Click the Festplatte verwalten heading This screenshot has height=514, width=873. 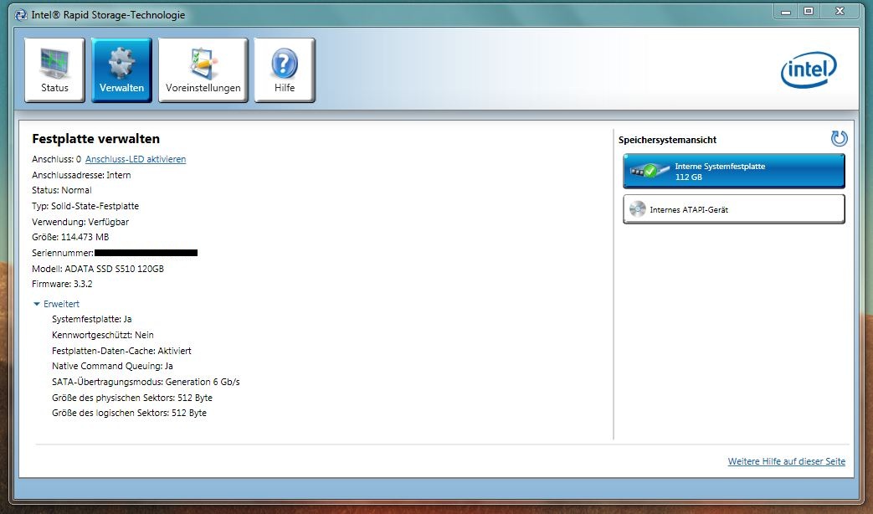(95, 139)
